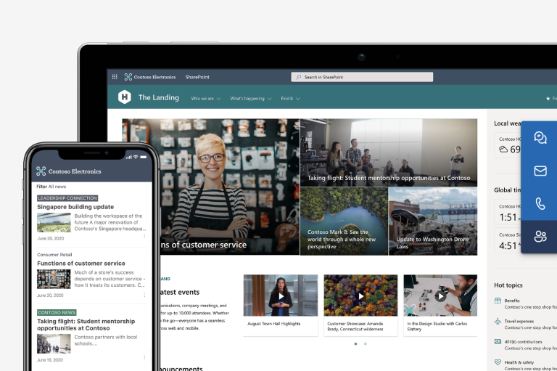Tap the student mentorship thumbnail on phone

pyautogui.click(x=54, y=343)
